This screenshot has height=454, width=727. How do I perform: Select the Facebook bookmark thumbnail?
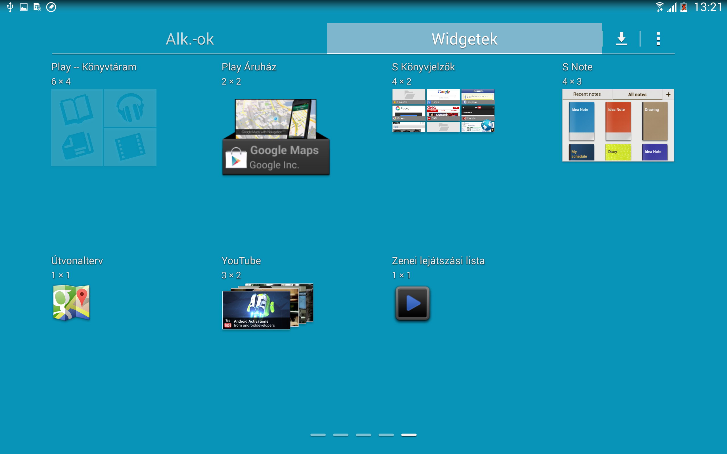pyautogui.click(x=478, y=97)
